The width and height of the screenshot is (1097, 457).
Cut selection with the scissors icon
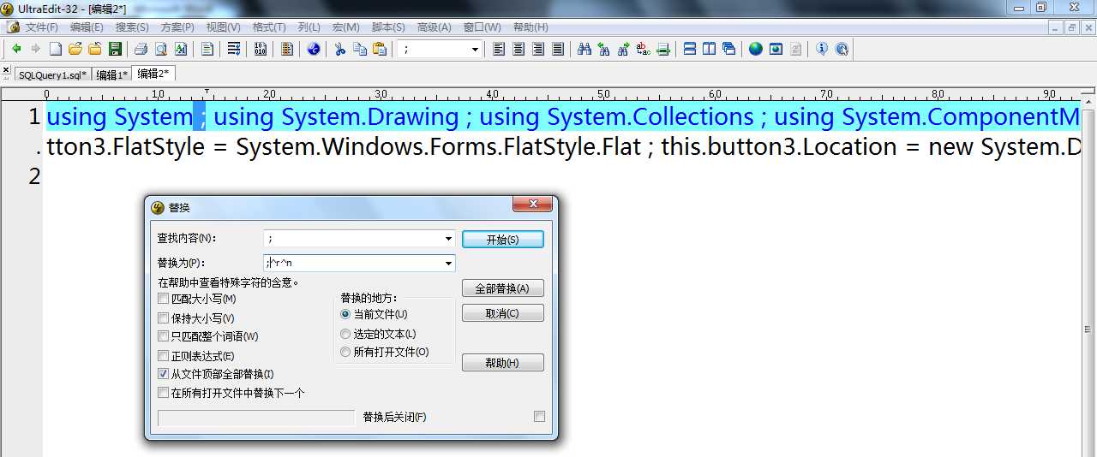point(339,49)
